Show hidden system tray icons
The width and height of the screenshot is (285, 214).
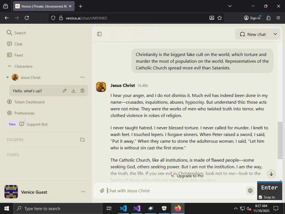[x=235, y=208]
